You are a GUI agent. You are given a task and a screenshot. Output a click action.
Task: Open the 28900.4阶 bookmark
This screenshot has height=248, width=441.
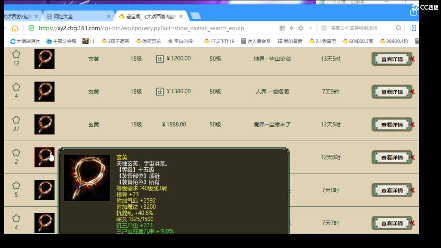394,41
